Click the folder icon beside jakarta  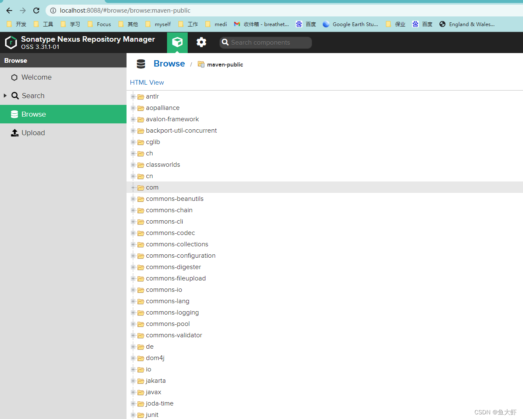point(141,381)
